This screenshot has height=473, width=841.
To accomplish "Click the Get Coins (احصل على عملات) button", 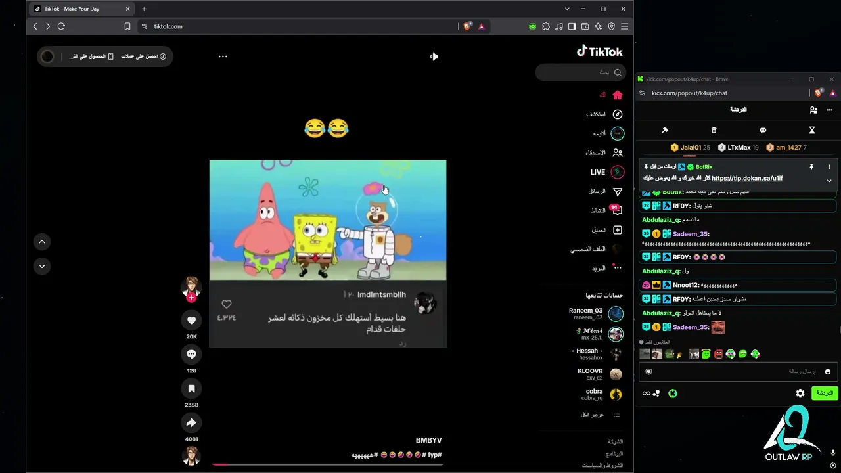I will (144, 56).
